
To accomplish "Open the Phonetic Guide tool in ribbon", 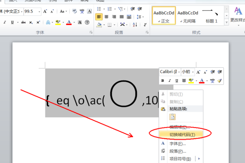I will point(82,11).
